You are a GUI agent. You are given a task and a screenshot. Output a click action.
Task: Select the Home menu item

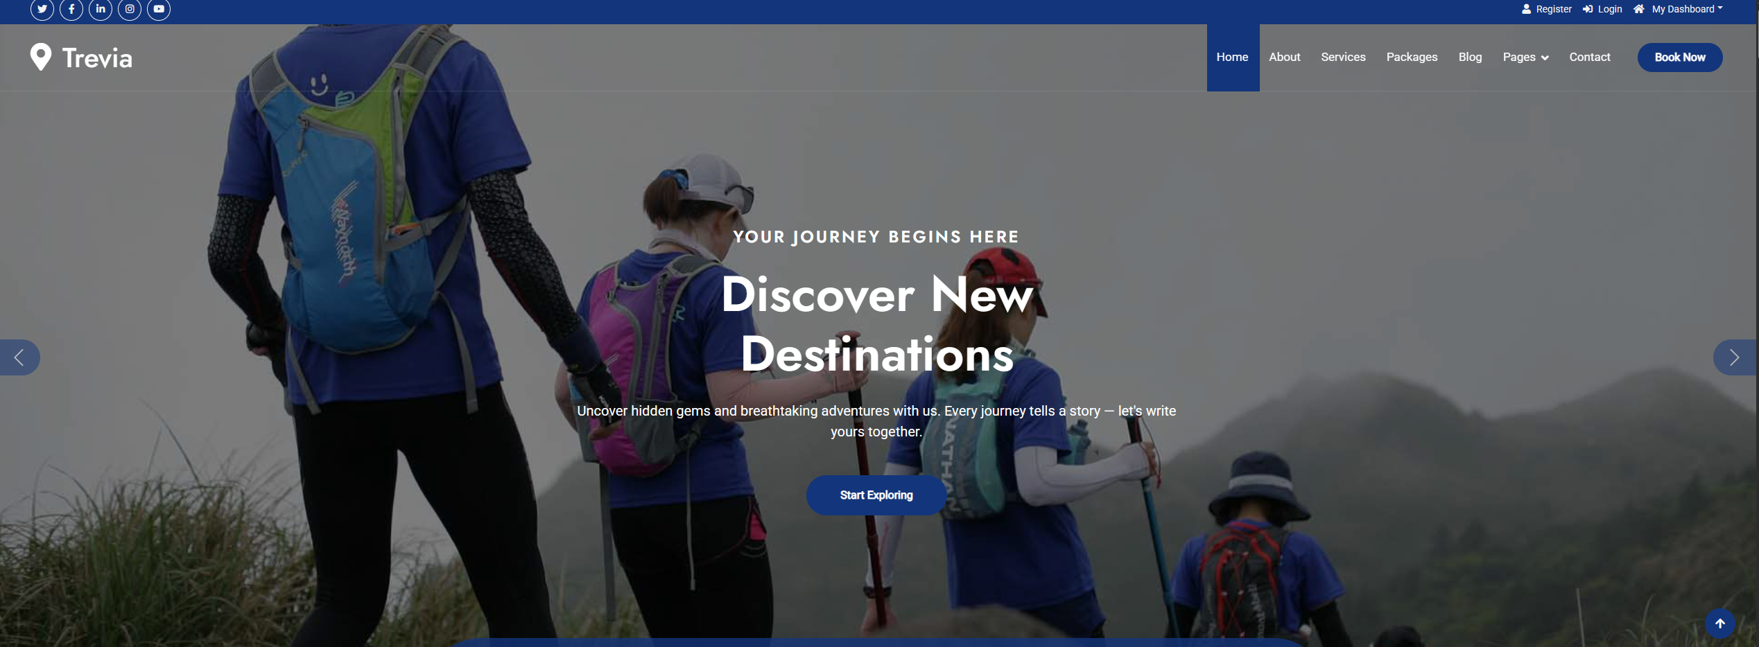1233,57
